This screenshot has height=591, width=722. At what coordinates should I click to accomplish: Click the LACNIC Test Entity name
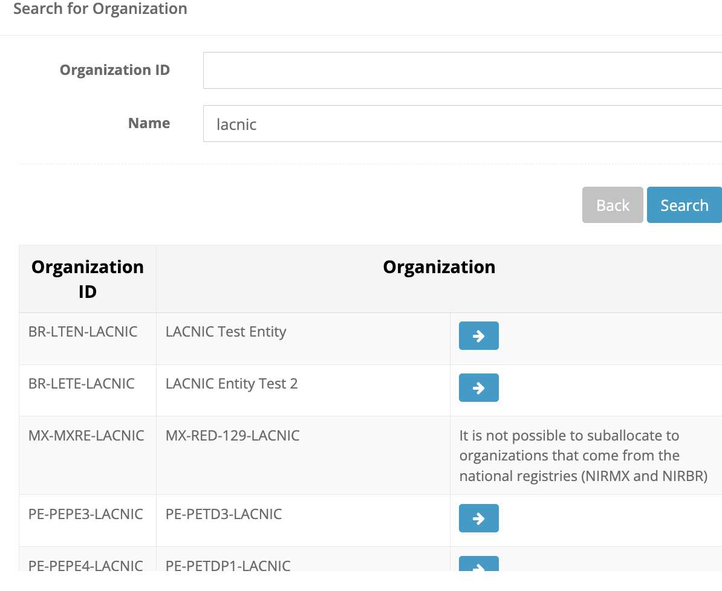[226, 331]
